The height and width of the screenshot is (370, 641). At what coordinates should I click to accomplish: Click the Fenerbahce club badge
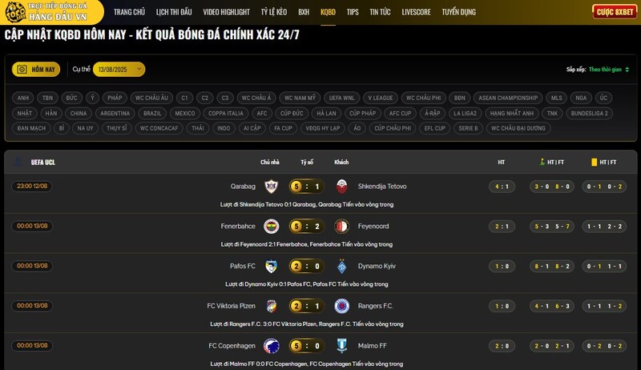271,226
